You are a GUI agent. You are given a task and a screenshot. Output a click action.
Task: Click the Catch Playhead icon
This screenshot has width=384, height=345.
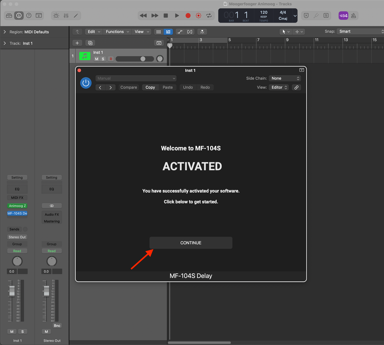(x=202, y=32)
